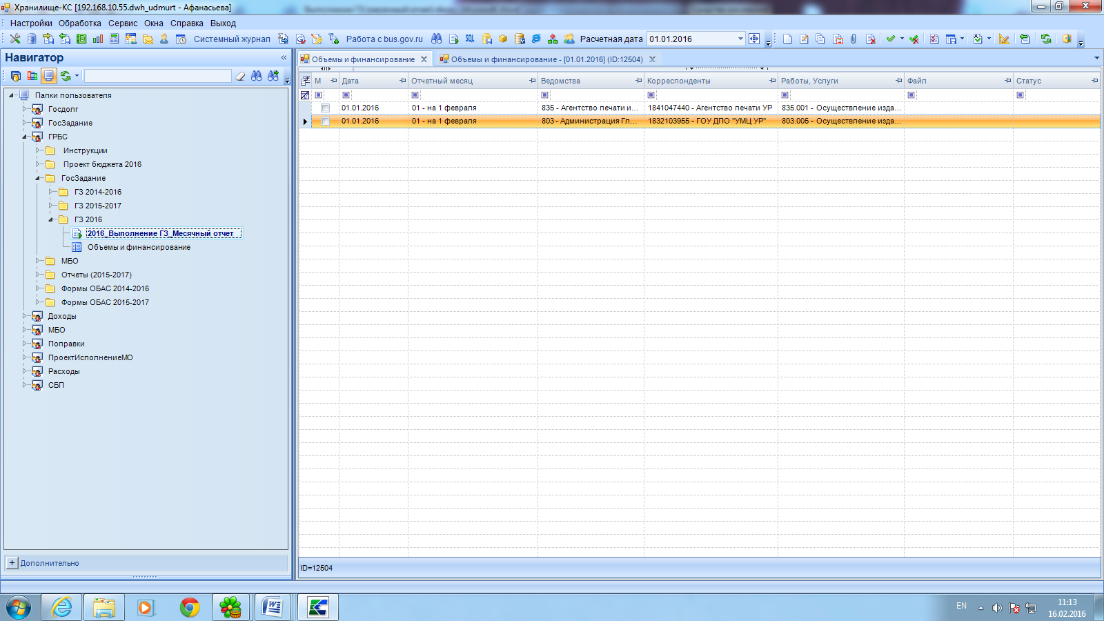Viewport: 1104px width, 621px height.
Task: Click the new blank document icon
Action: click(x=787, y=39)
